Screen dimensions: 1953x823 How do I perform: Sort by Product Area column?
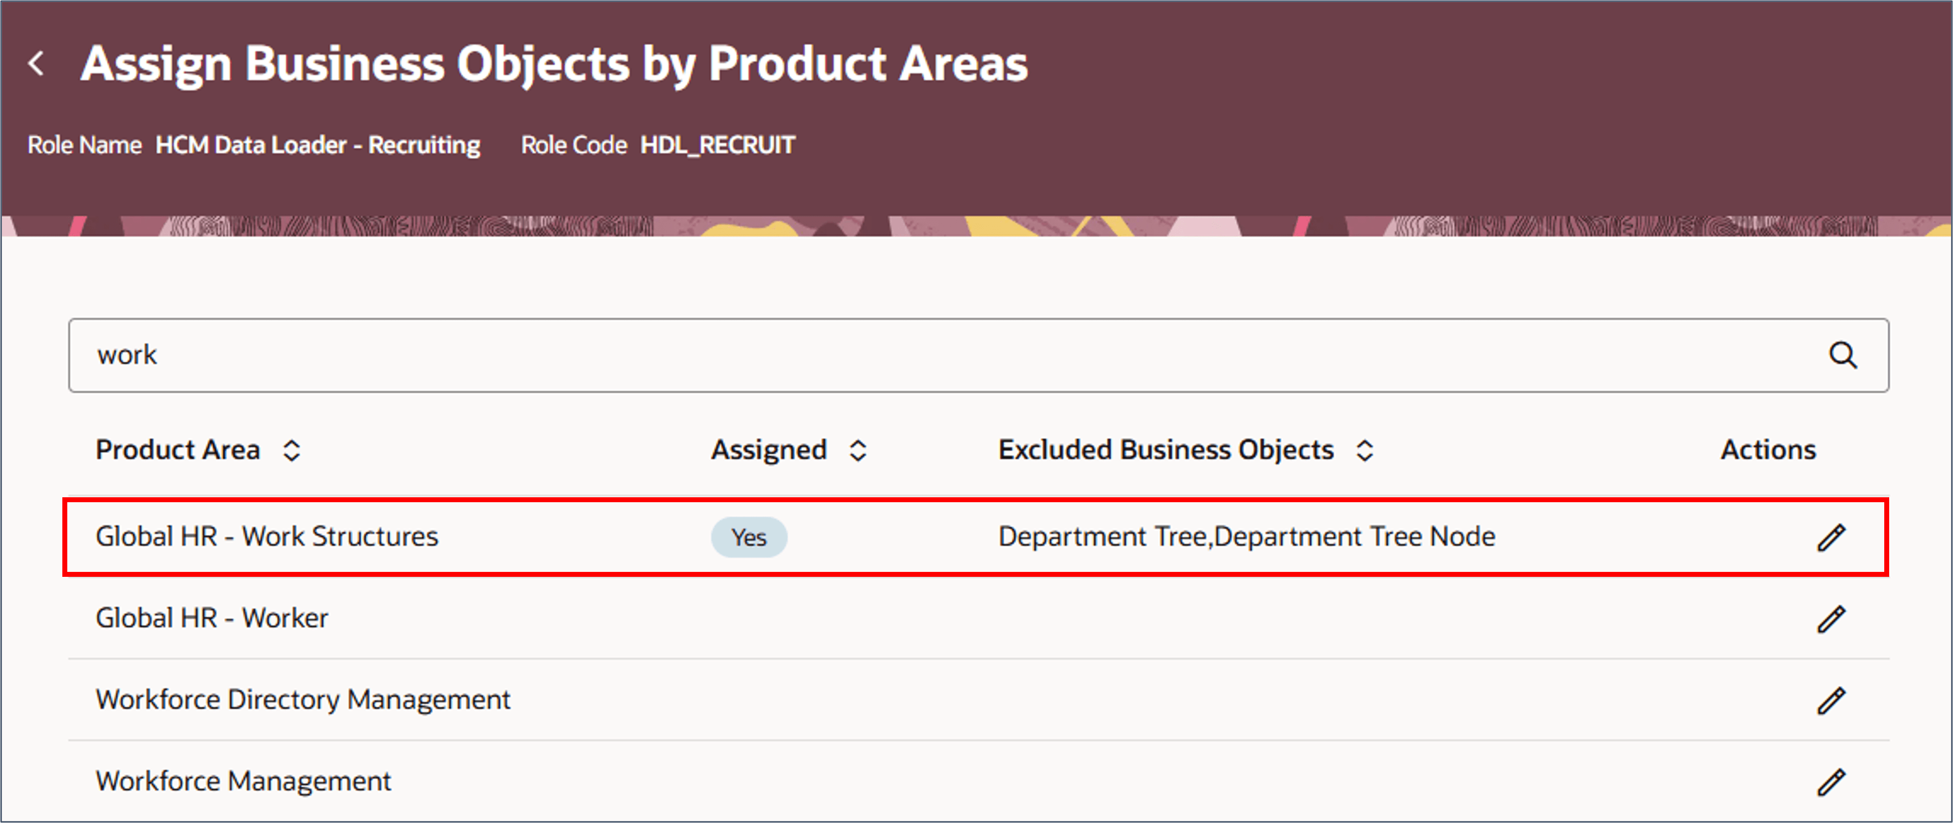click(292, 451)
